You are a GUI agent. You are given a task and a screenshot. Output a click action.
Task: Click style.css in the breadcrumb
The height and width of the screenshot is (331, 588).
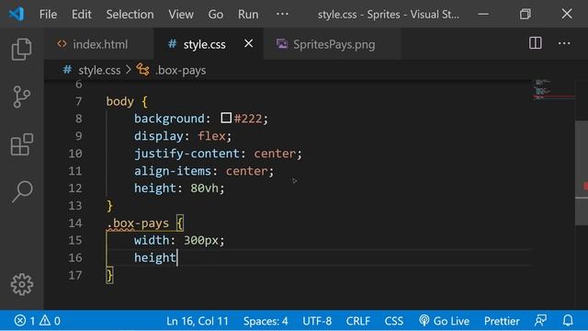click(x=99, y=70)
